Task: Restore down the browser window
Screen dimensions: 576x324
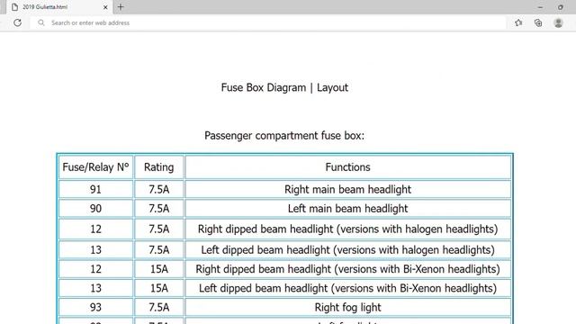Action: tap(561, 7)
